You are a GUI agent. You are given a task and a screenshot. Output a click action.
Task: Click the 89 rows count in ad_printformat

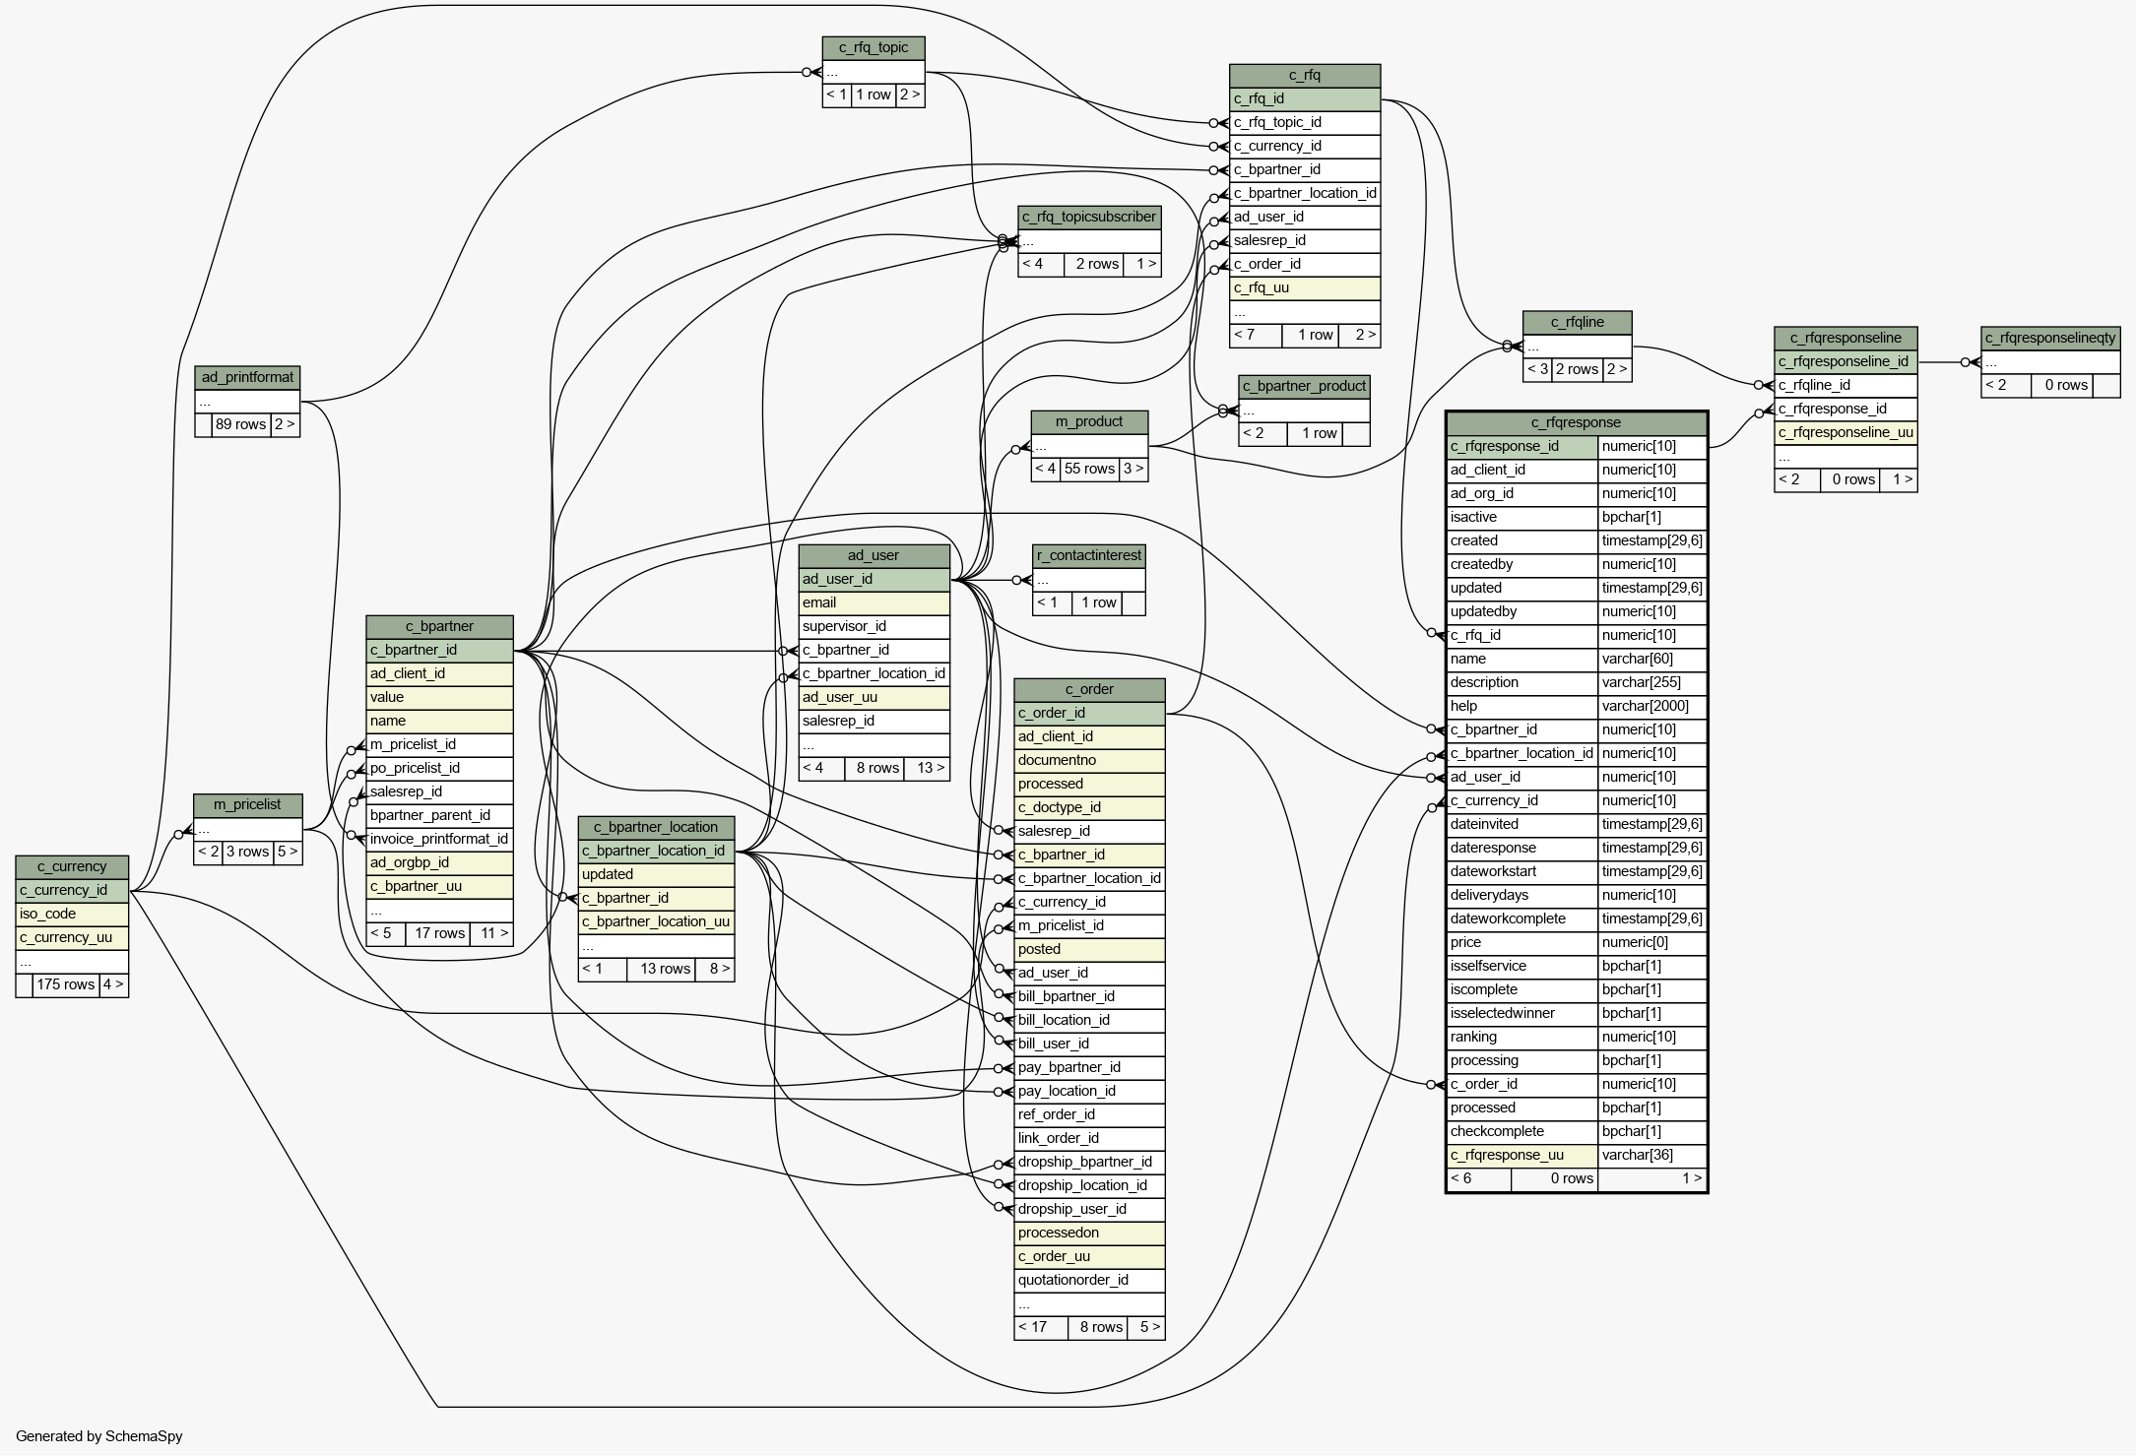point(241,425)
